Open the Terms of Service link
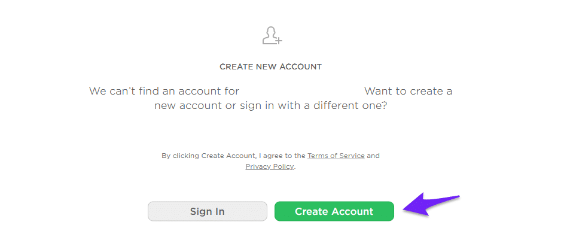Screen dimensions: 567x243 pyautogui.click(x=336, y=156)
